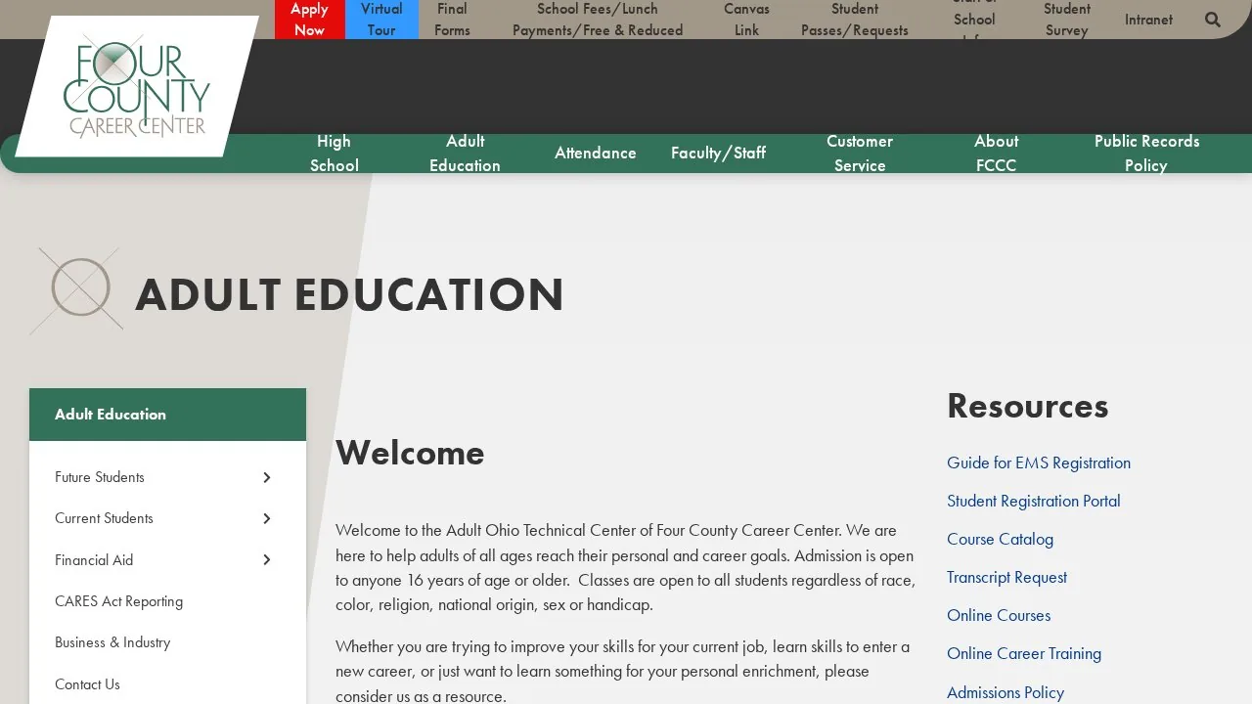Image resolution: width=1252 pixels, height=704 pixels.
Task: Open the Online Career Training link
Action: (1024, 653)
